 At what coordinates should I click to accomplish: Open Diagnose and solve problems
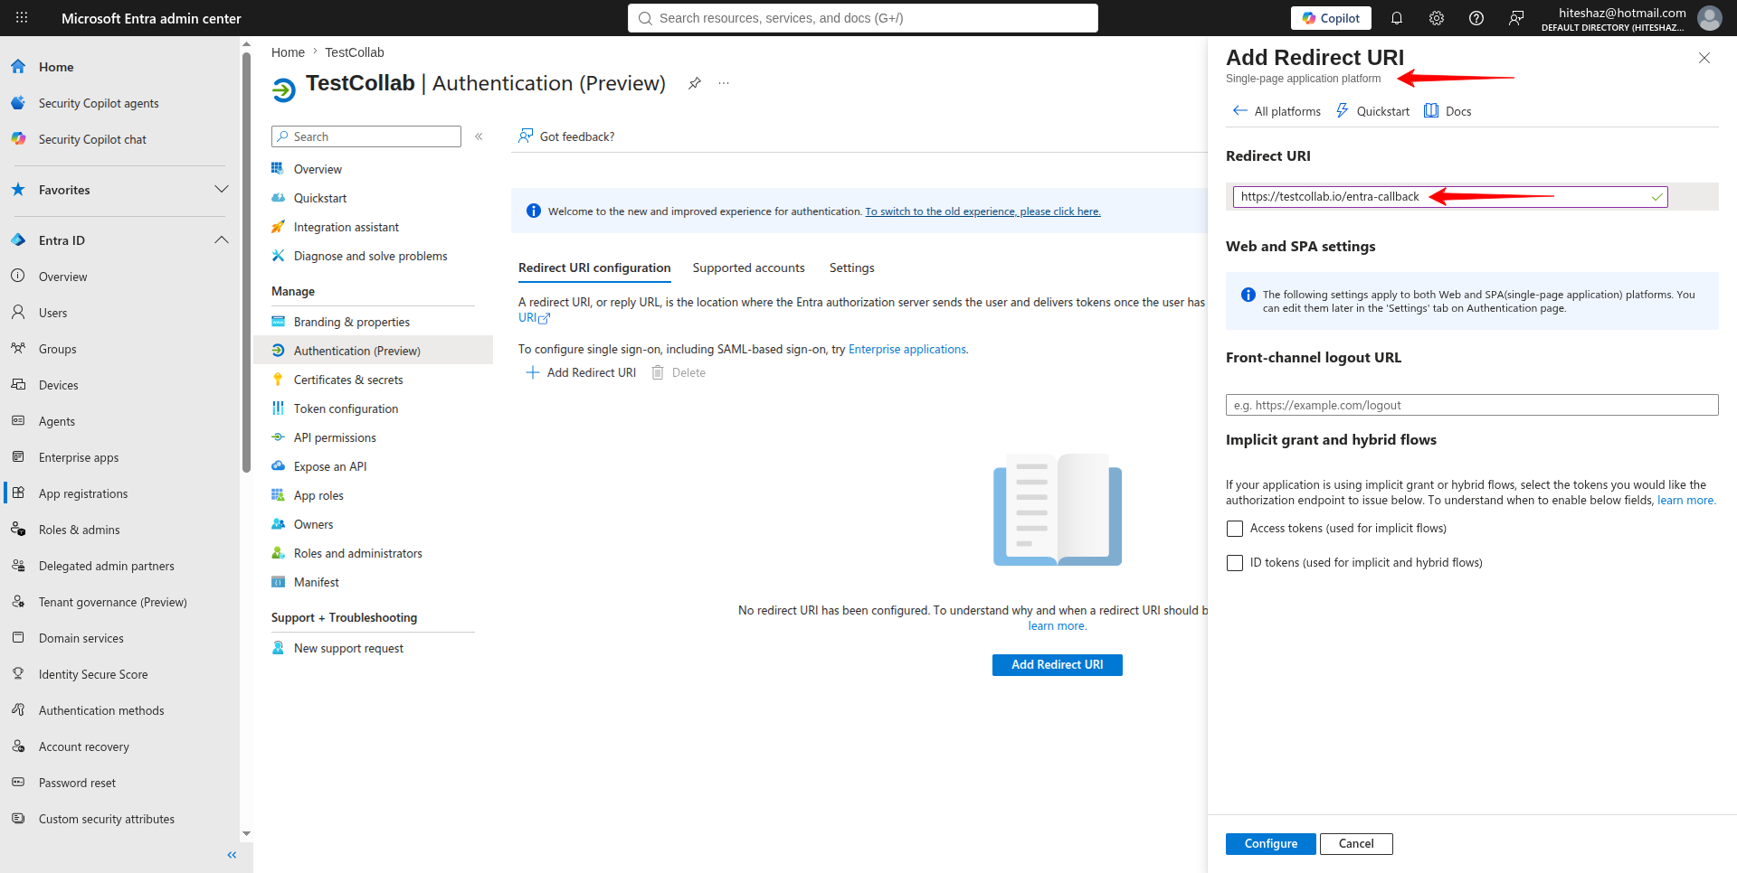[x=373, y=256]
